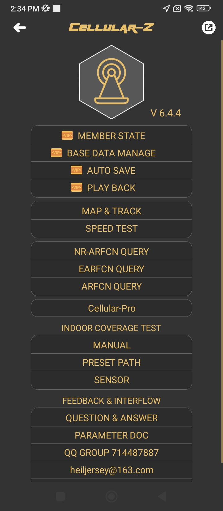Open MAP & TRACK
This screenshot has height=511, width=223.
point(111,211)
